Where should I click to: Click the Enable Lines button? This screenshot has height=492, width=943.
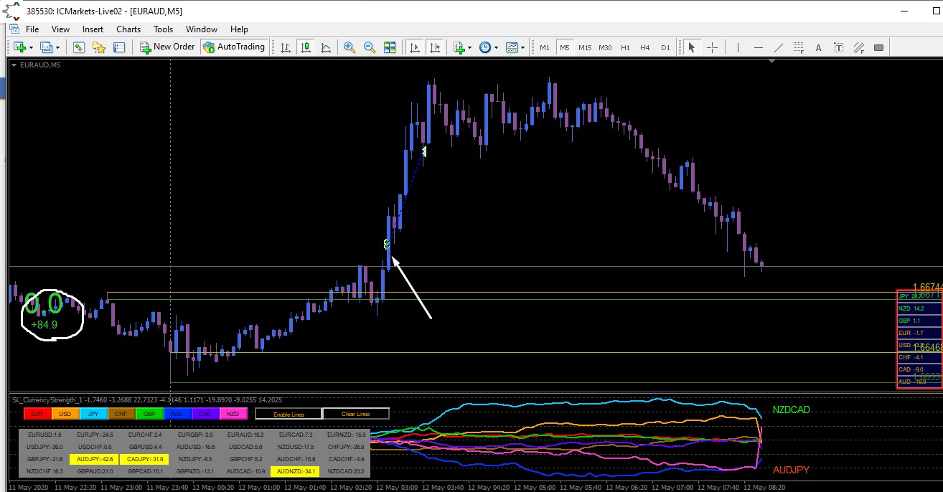[288, 414]
